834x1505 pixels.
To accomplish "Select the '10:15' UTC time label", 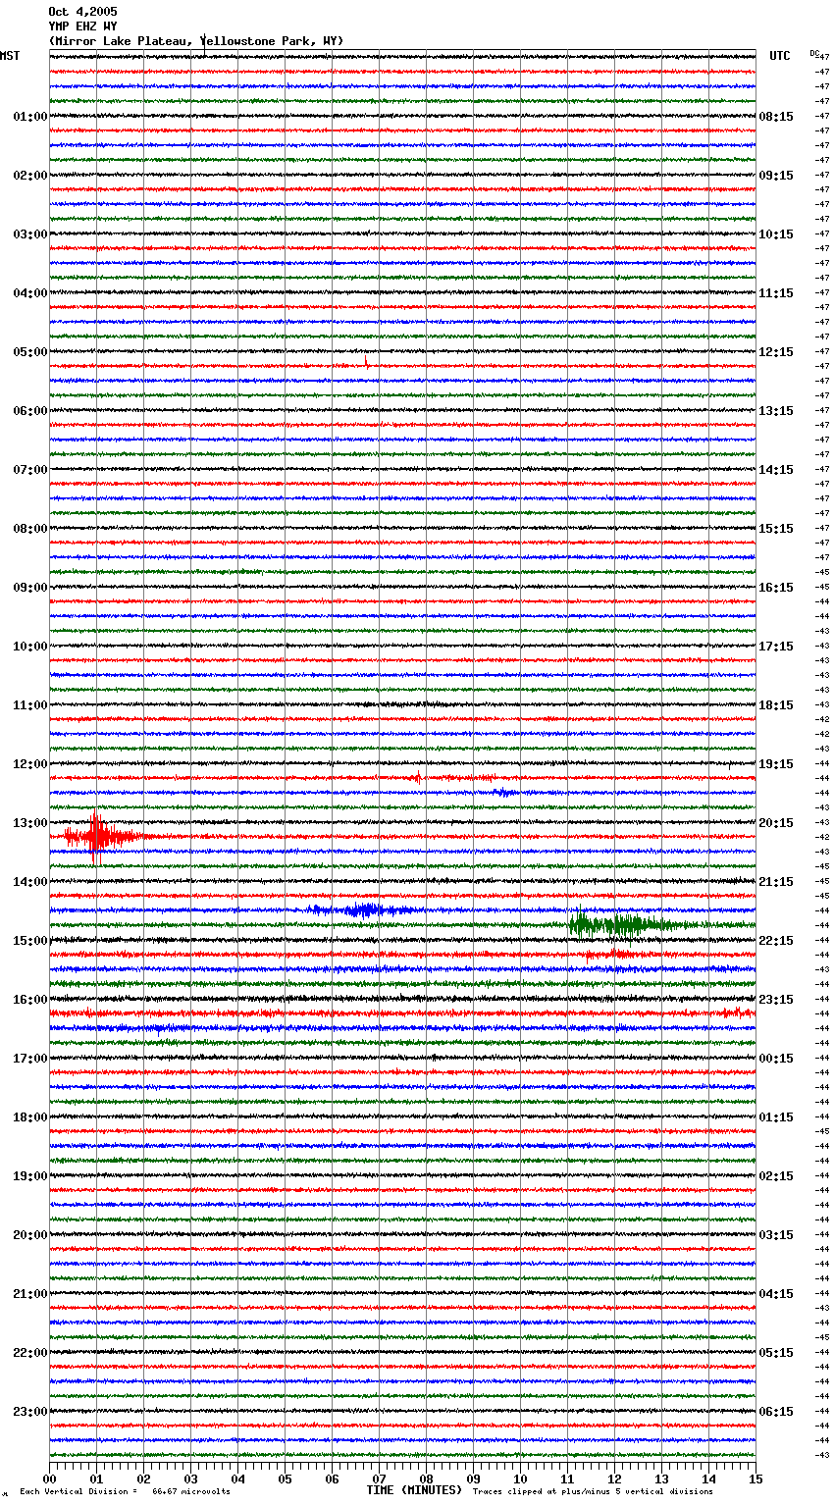I will pyautogui.click(x=776, y=234).
